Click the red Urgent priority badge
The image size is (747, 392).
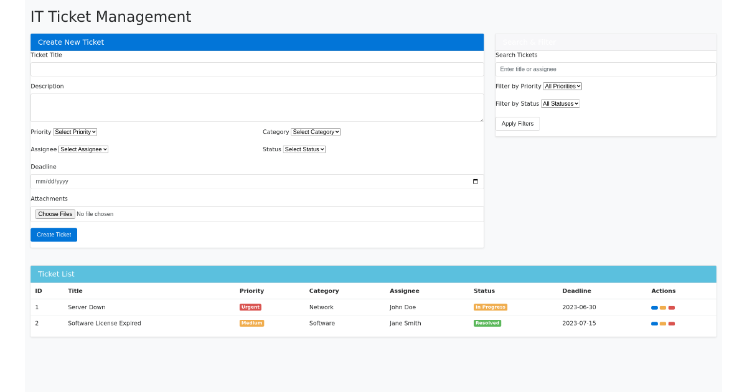click(x=250, y=307)
